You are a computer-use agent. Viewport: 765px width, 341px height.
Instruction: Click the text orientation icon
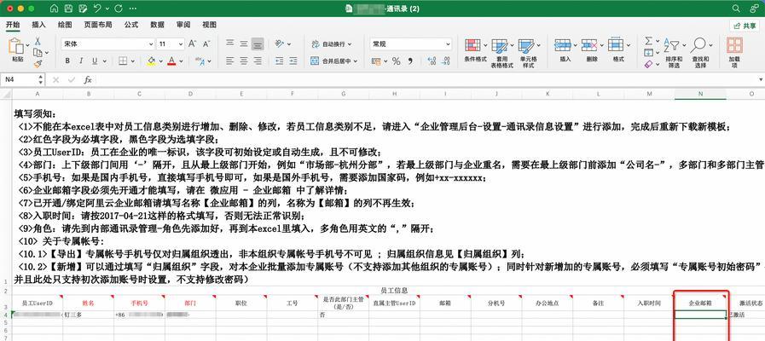280,44
